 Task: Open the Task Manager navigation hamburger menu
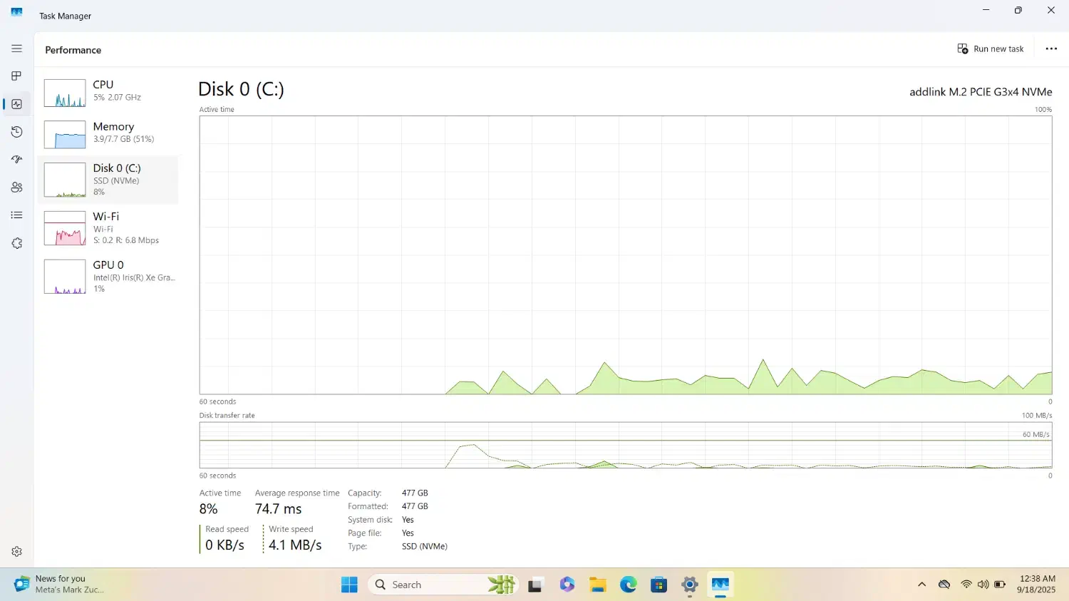(x=17, y=48)
